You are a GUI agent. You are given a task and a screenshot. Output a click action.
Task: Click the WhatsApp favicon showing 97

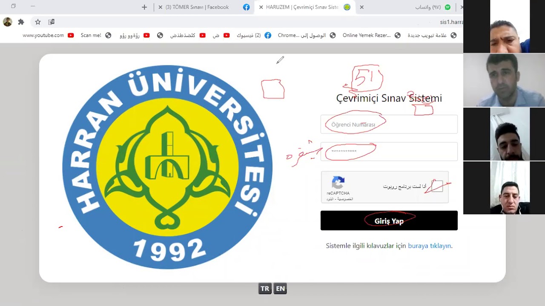447,7
